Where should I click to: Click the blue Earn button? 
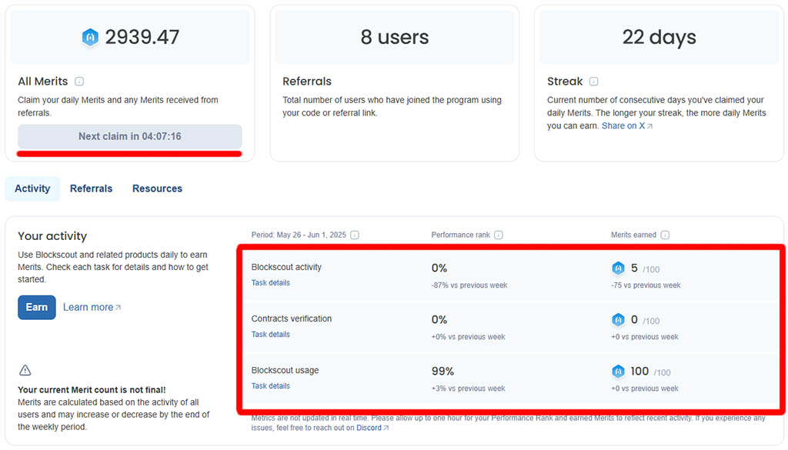(x=37, y=308)
